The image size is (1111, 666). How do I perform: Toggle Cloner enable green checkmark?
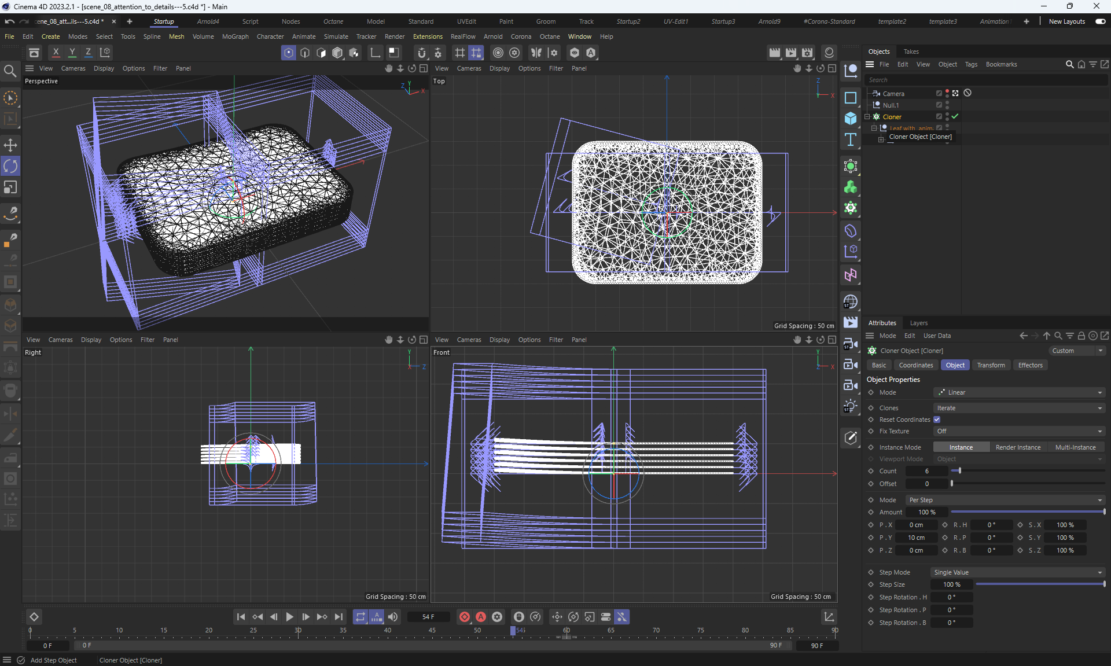coord(955,116)
